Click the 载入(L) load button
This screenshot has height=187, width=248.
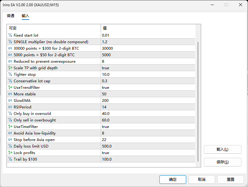pos(223,149)
